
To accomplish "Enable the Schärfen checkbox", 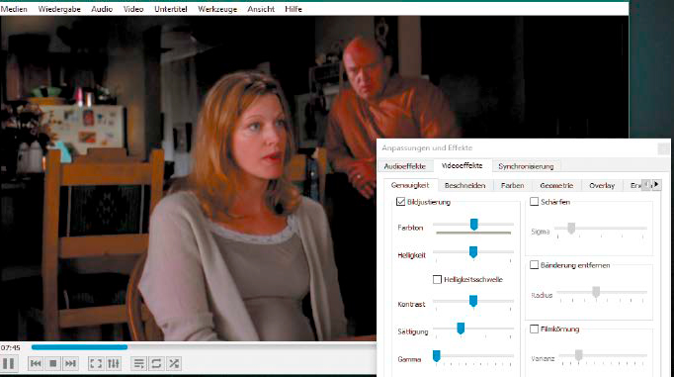I will click(x=535, y=202).
